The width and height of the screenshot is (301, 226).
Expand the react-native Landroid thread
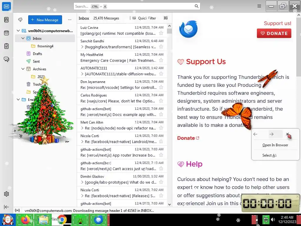click(82, 142)
